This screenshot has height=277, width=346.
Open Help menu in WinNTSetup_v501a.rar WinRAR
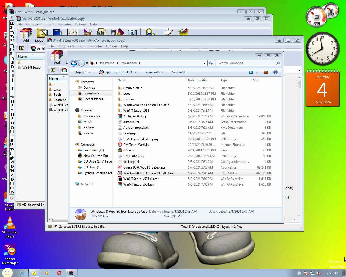click(x=124, y=46)
